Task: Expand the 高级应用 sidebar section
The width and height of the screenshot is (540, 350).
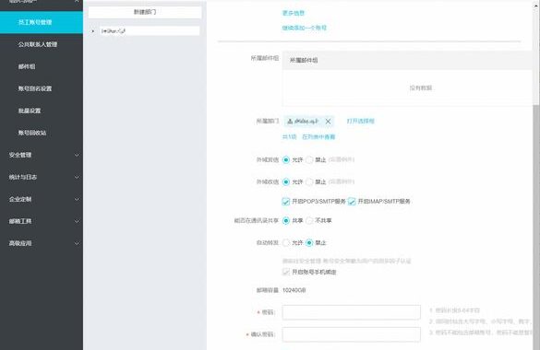Action: pos(42,243)
